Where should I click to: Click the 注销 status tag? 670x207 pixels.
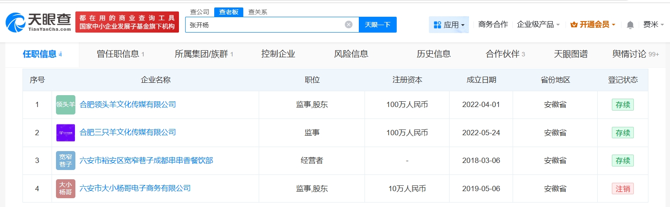click(622, 188)
